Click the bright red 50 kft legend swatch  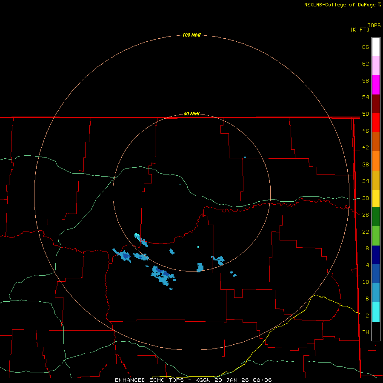point(376,123)
